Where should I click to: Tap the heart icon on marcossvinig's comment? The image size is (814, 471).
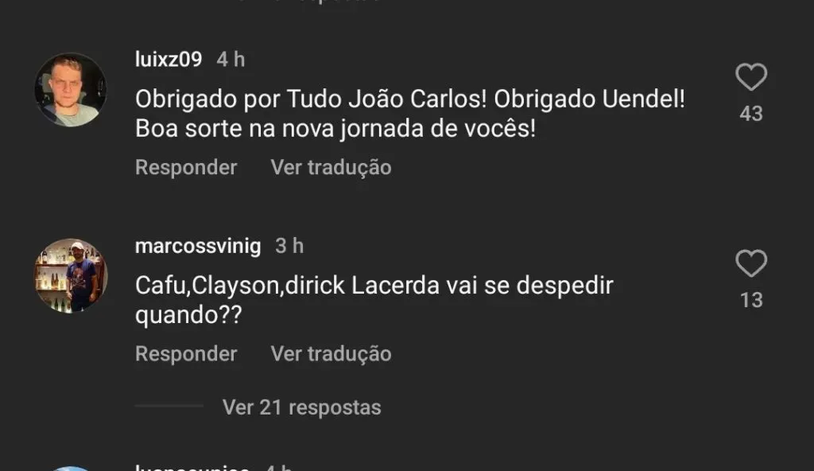tap(751, 263)
